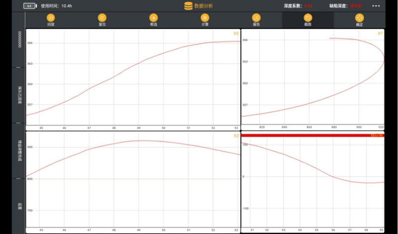Select the 增益调整光线 side tab
The image size is (398, 234).
pos(19,150)
